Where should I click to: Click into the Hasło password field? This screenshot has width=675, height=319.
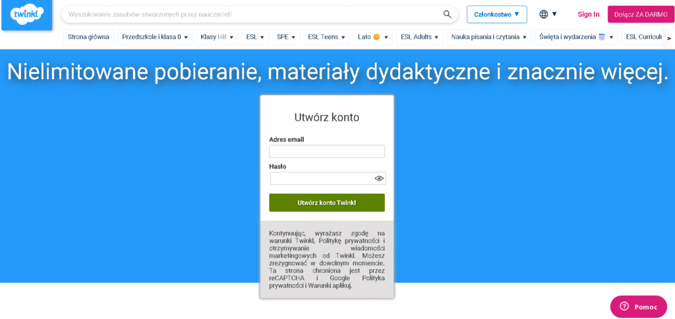(x=322, y=178)
